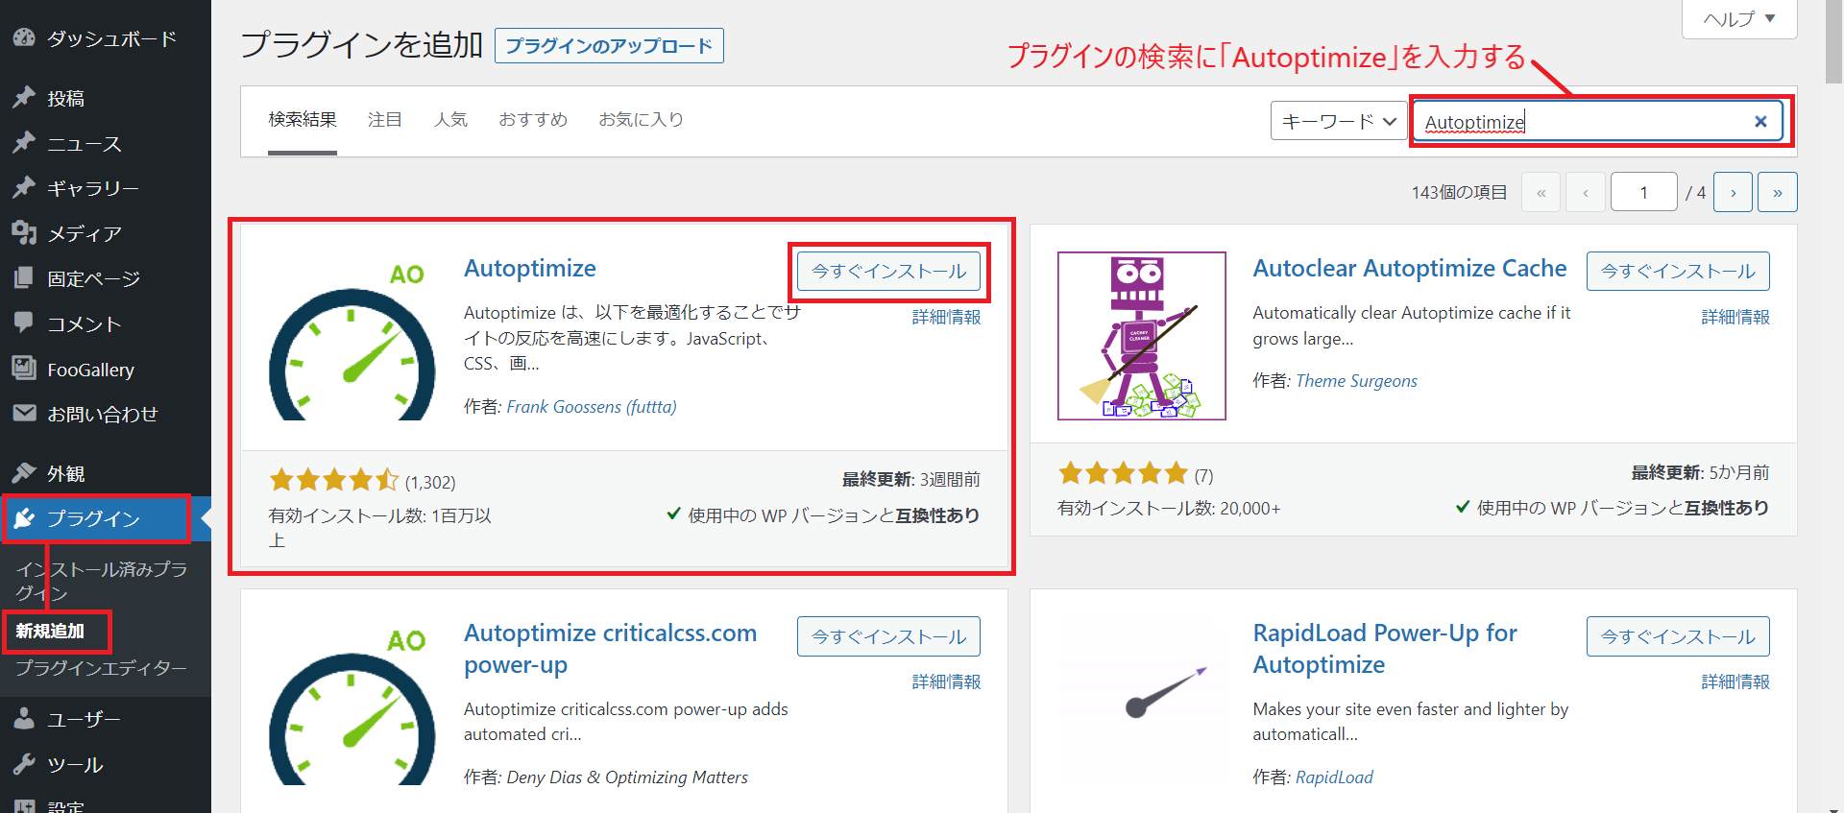Screen dimensions: 1844x813
Task: Click the Autoclear Autoptimize Cache robot icon
Action: click(x=1142, y=336)
